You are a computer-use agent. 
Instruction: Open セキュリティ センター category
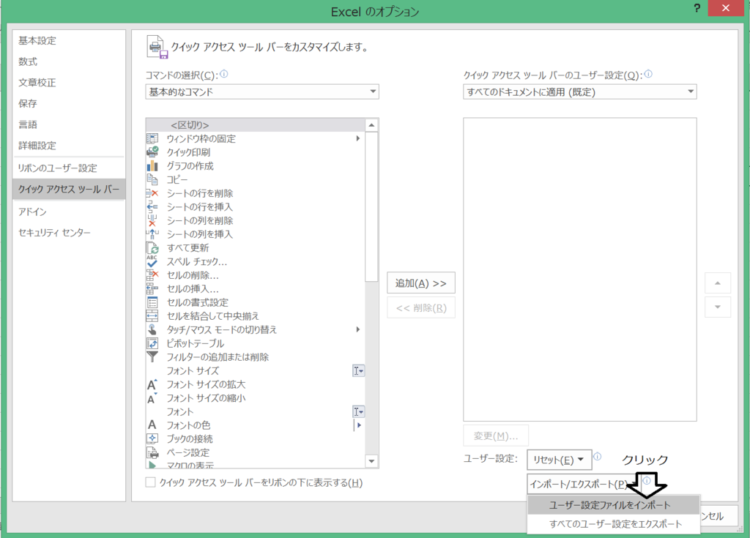(x=69, y=233)
